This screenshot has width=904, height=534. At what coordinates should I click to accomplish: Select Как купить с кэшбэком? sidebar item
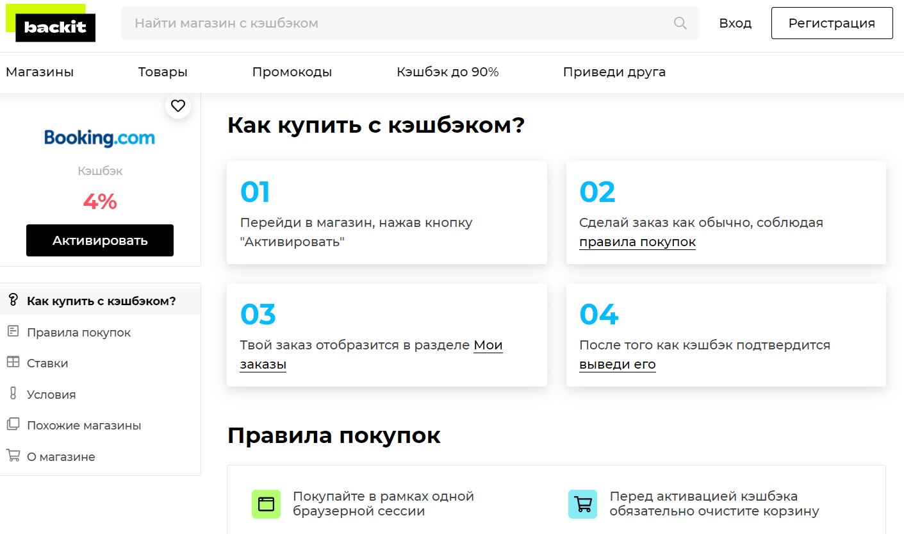click(101, 301)
